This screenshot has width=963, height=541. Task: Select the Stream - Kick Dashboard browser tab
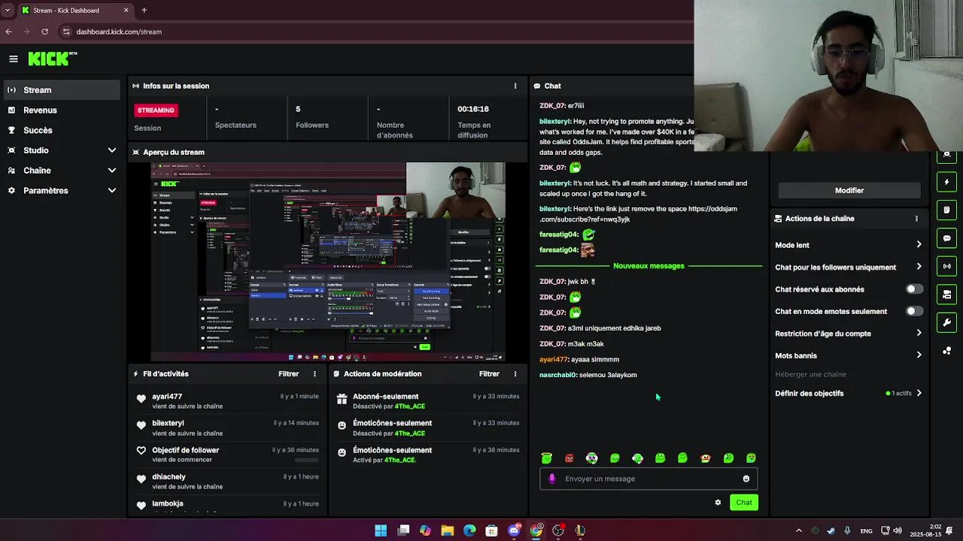pyautogui.click(x=75, y=11)
